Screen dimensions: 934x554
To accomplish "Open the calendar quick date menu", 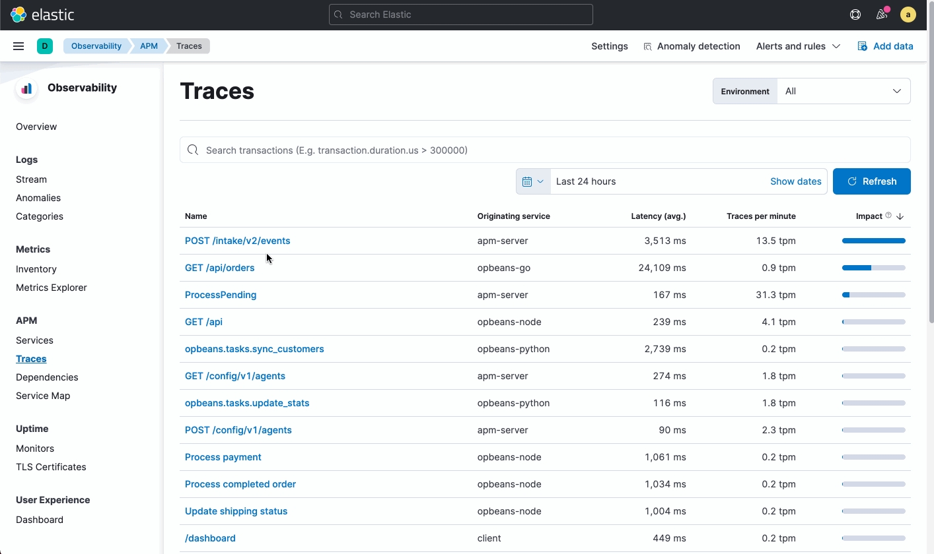I will click(x=533, y=181).
